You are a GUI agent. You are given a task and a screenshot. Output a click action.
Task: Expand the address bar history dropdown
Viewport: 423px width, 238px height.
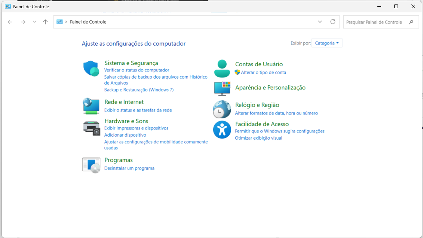pyautogui.click(x=320, y=22)
